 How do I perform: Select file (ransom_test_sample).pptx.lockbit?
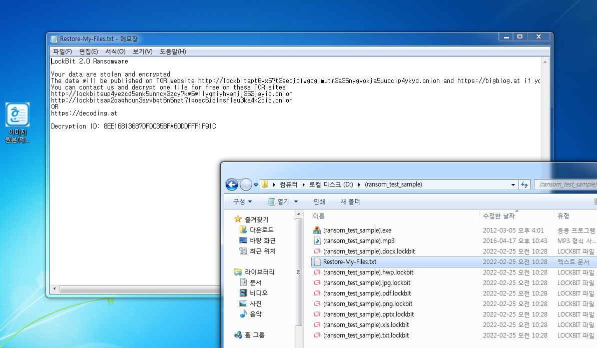[x=368, y=314]
